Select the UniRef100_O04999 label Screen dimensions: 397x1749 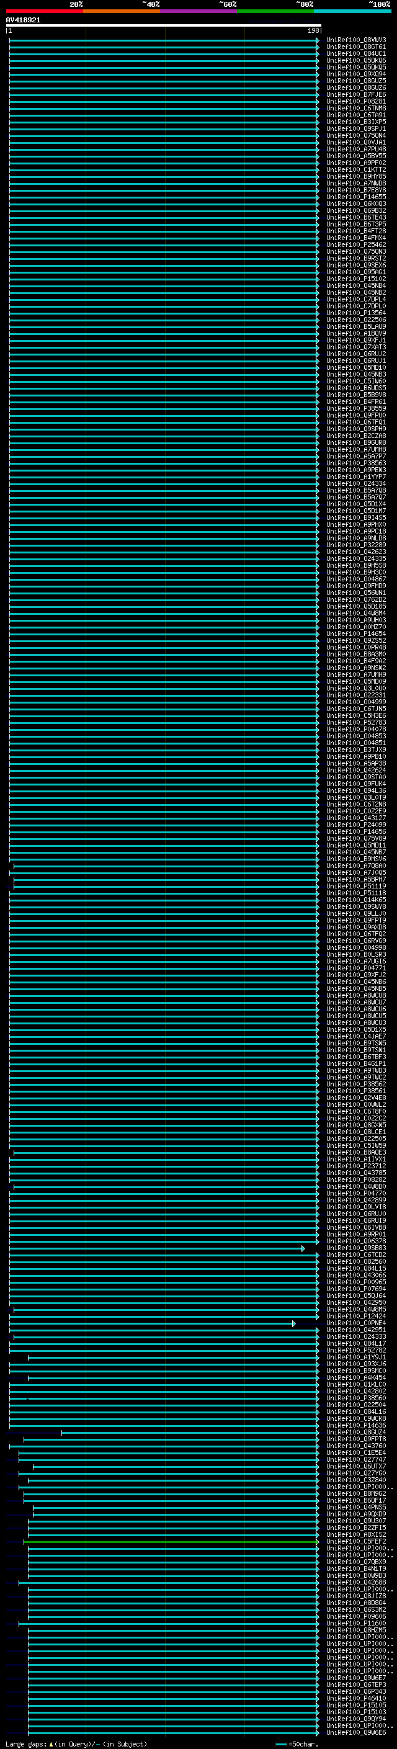click(x=356, y=702)
